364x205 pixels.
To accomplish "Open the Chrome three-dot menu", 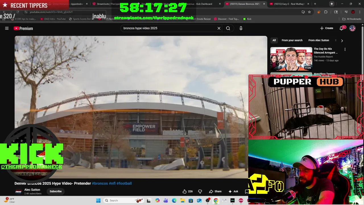I will click(360, 12).
